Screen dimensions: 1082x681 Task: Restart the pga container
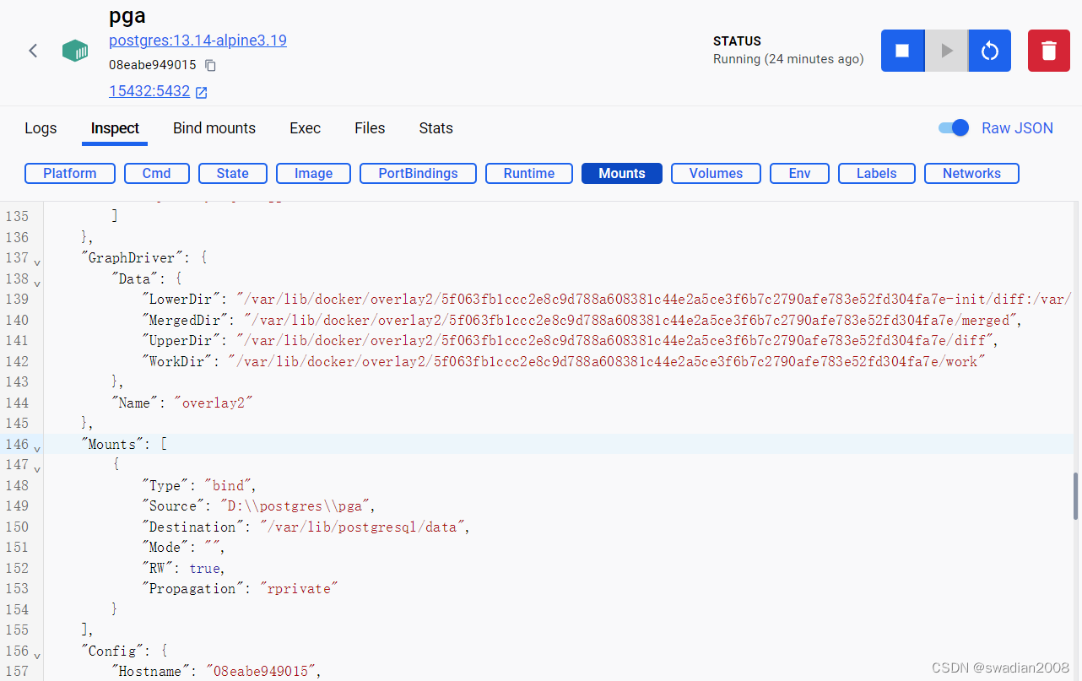click(989, 51)
